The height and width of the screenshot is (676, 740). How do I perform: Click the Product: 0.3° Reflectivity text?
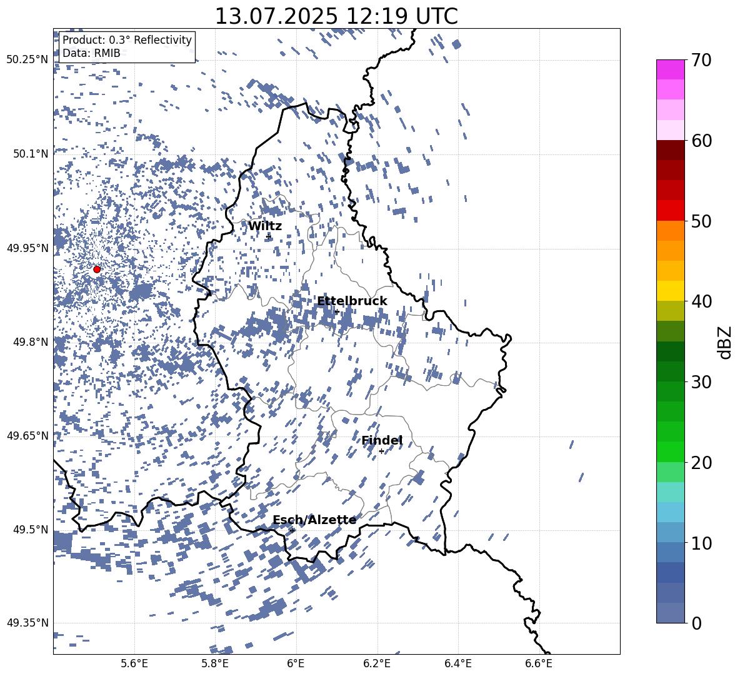pyautogui.click(x=127, y=40)
